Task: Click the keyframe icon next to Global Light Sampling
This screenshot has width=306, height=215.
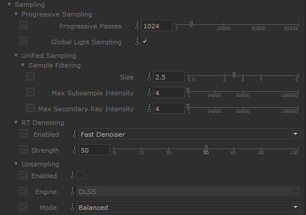Action: pos(137,41)
